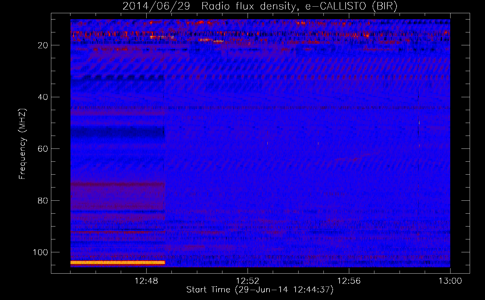Click the plot title "Radio flux density, e-CALLISTO (BIR)"
The image size is (485, 300).
click(299, 6)
